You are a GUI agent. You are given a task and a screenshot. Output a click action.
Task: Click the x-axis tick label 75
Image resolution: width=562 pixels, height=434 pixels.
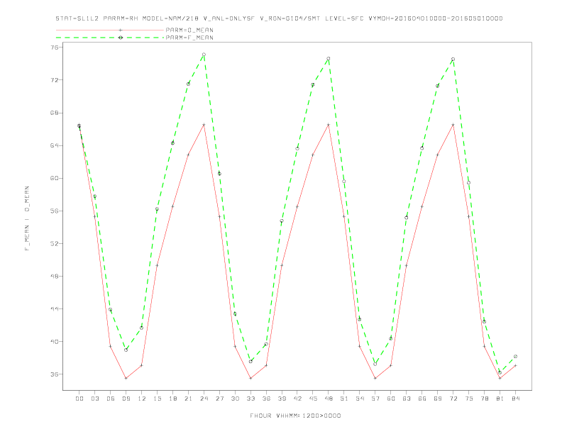[x=468, y=399]
